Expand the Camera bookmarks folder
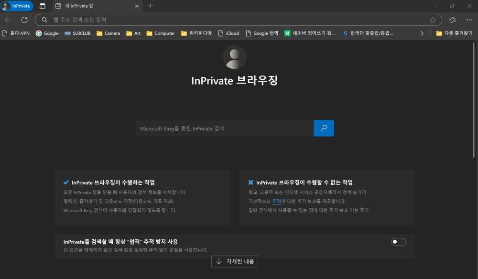 (x=108, y=33)
